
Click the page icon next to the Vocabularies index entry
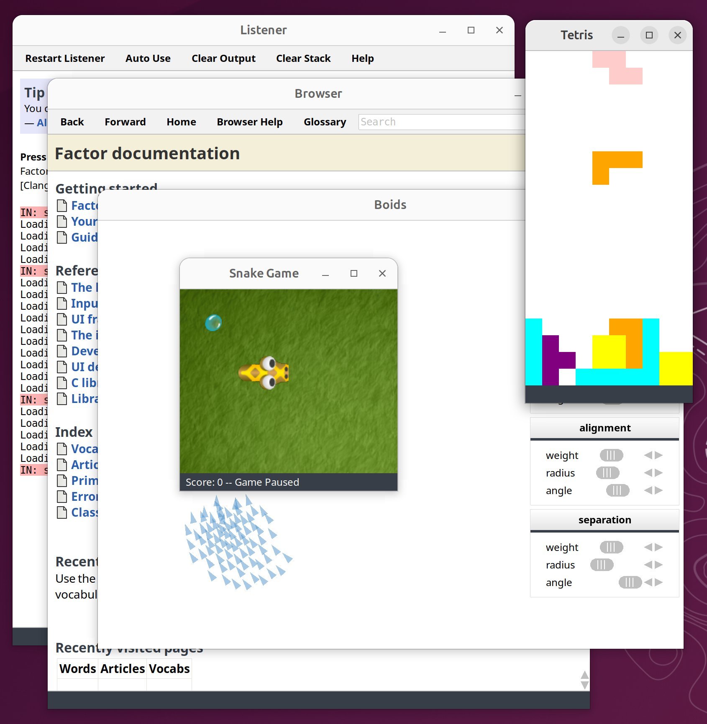(62, 449)
